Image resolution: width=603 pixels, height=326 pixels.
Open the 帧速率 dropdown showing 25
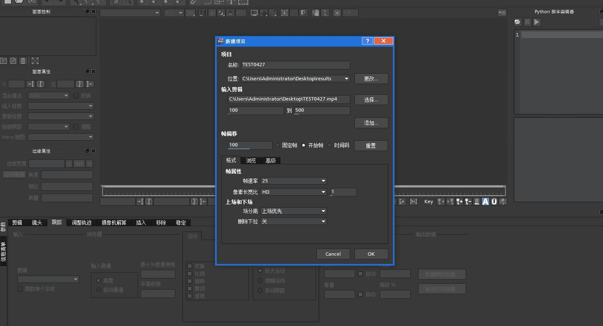coord(294,181)
